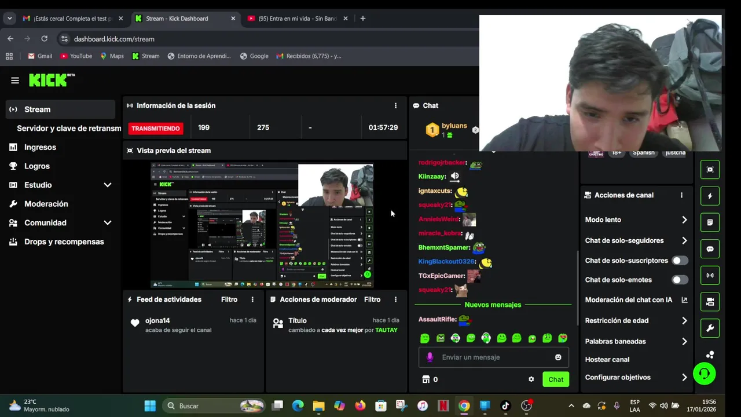Open Chrome apps grid in the bookmarks bar

(9, 56)
